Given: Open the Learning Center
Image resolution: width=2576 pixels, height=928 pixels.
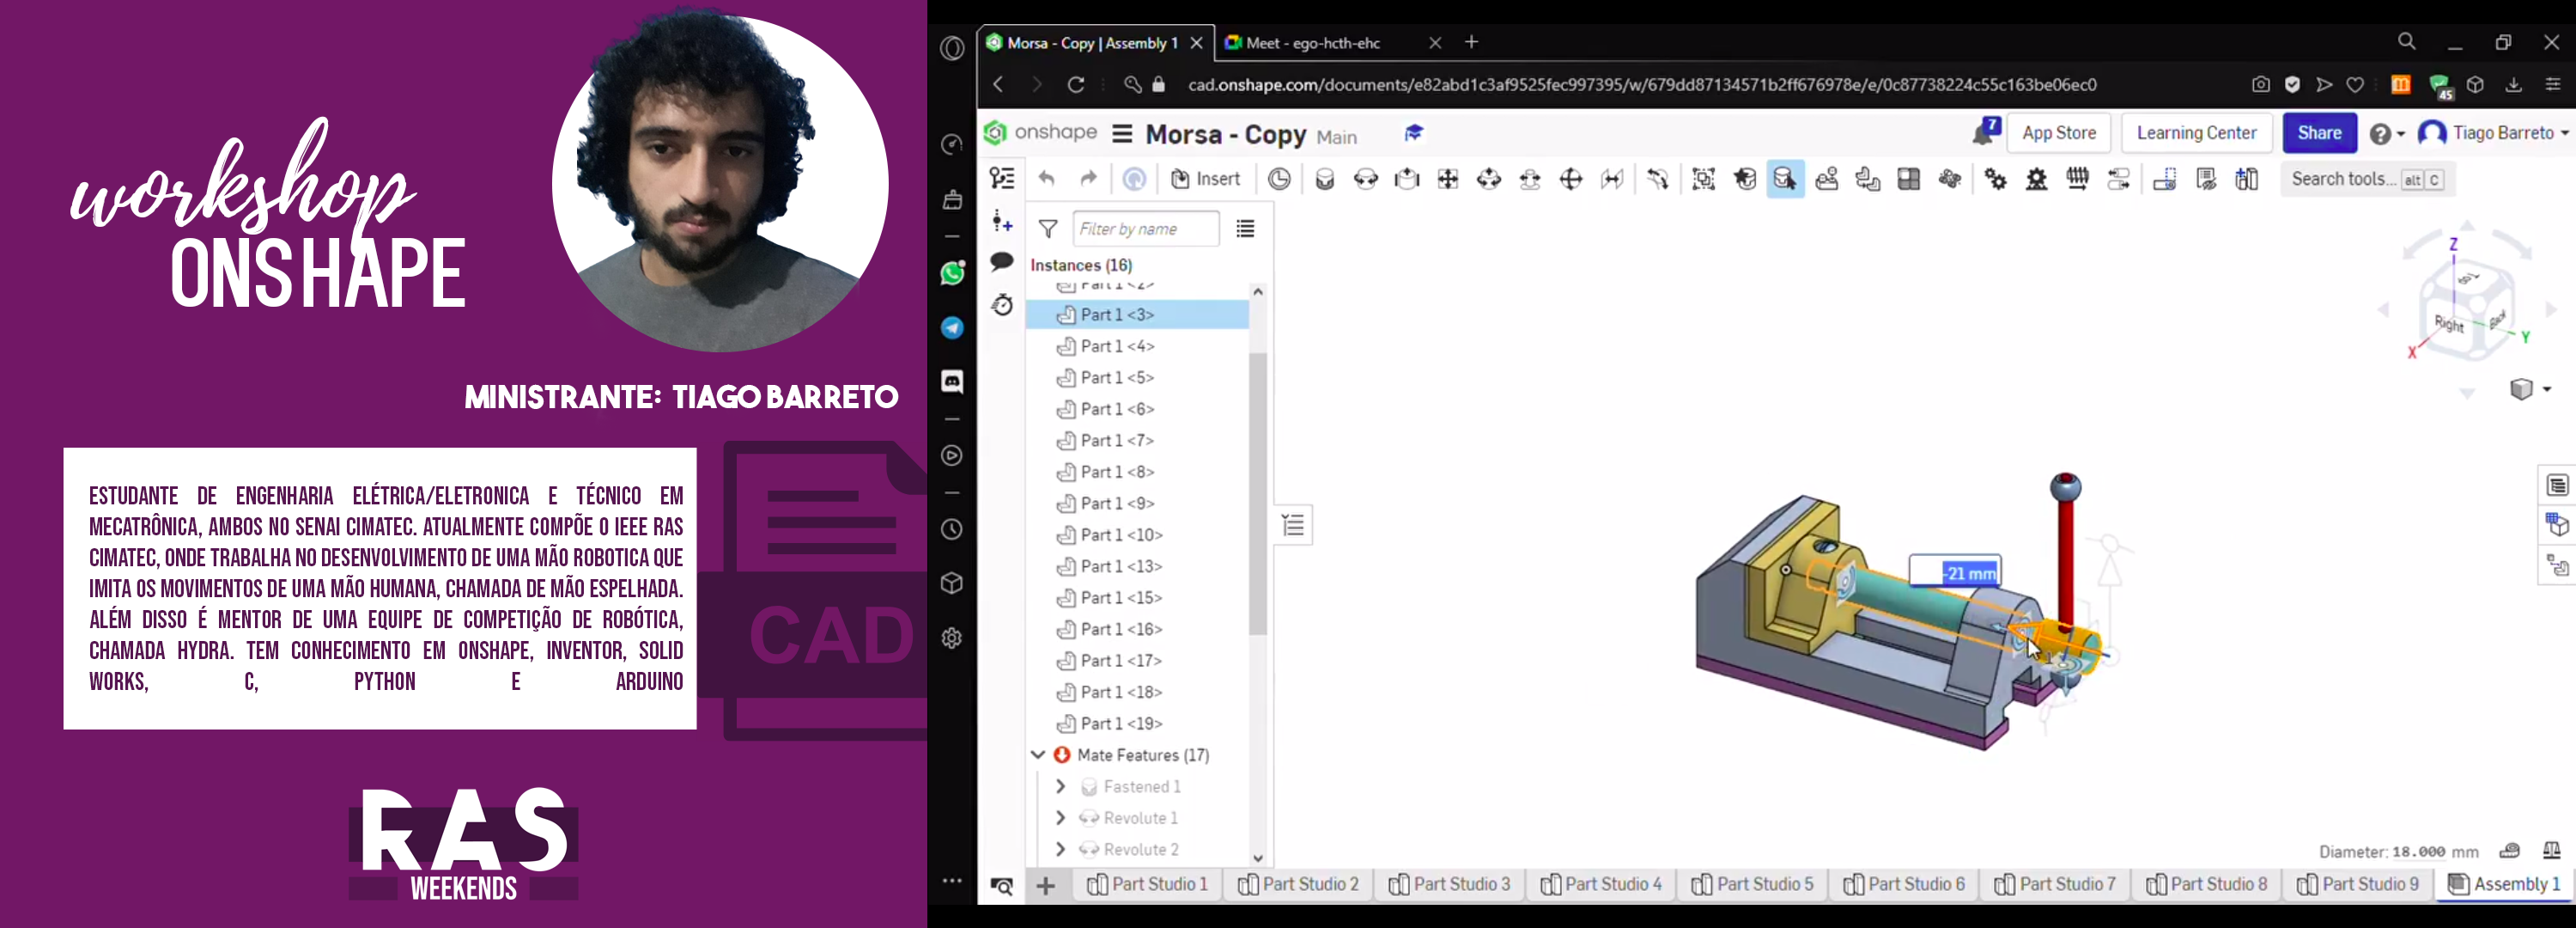Looking at the screenshot, I should [x=2196, y=132].
